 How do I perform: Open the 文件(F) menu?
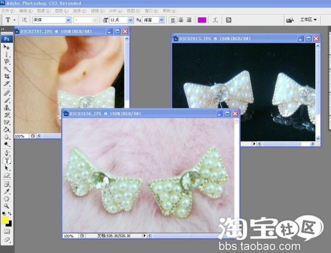pyautogui.click(x=8, y=11)
